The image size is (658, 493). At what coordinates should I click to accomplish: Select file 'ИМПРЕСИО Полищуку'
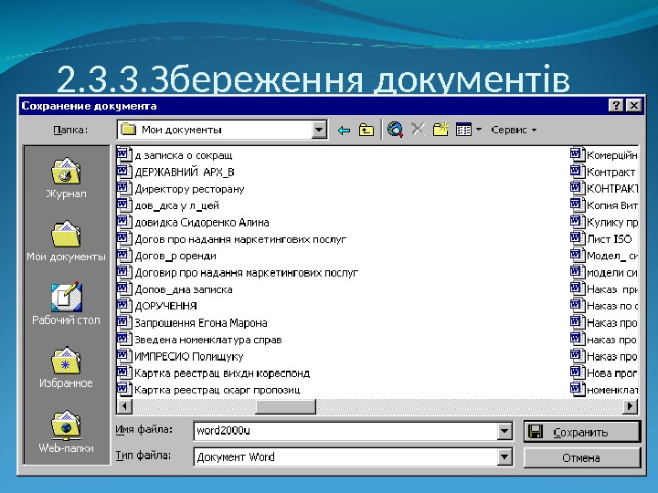(x=189, y=357)
